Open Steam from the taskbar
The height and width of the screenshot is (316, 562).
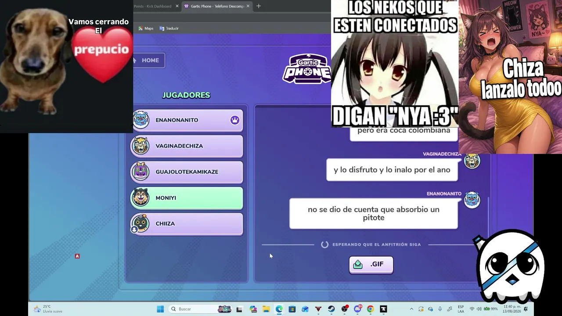coord(331,309)
